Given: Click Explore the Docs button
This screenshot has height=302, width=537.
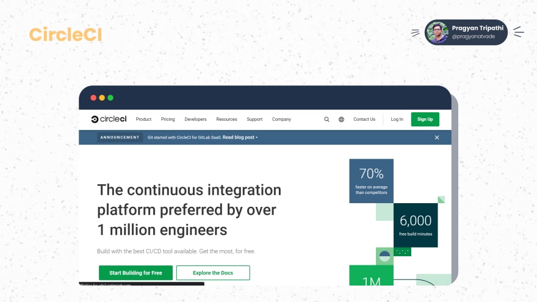Looking at the screenshot, I should [x=213, y=273].
